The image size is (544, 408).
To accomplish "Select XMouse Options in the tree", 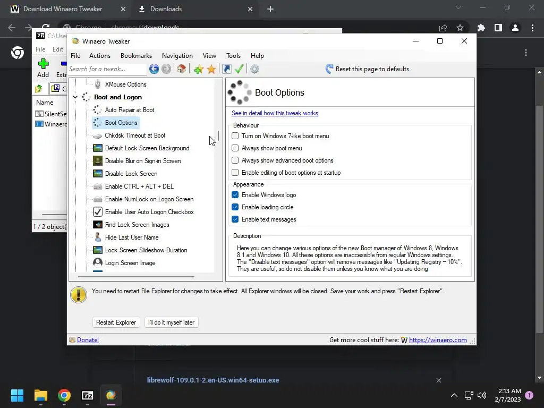I will pyautogui.click(x=125, y=84).
